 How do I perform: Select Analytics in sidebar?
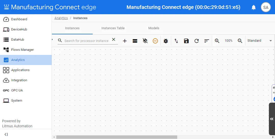[x=26, y=60]
